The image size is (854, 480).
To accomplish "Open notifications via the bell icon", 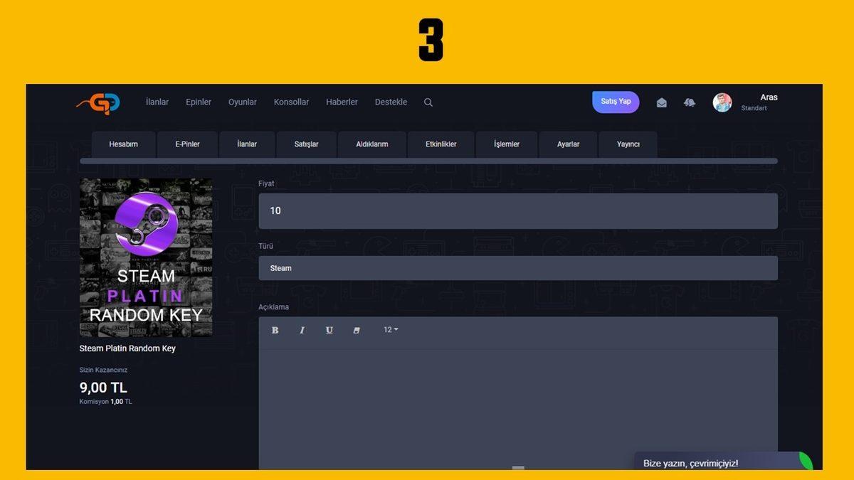I will 688,102.
